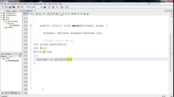The image size is (174, 97).
Task: Toggle Show Inner Classes filter in Navigator
Action: [16, 93]
